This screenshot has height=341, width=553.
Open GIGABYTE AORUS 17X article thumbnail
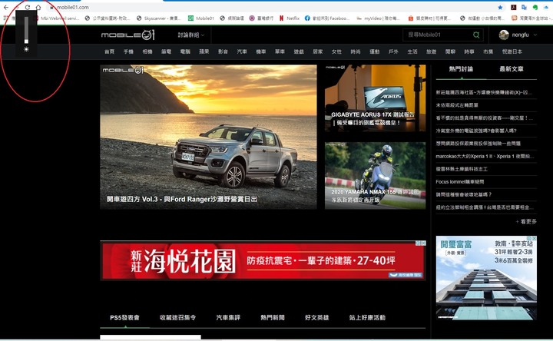376,98
